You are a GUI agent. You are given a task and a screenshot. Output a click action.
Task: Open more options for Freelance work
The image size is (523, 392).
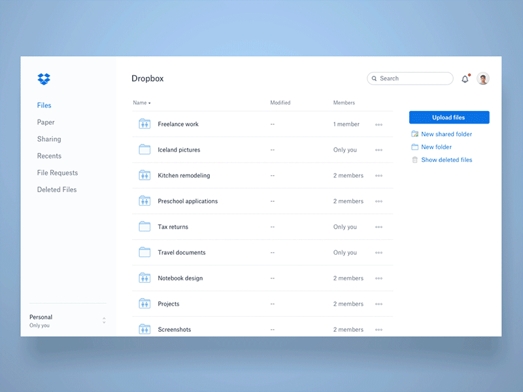point(379,125)
